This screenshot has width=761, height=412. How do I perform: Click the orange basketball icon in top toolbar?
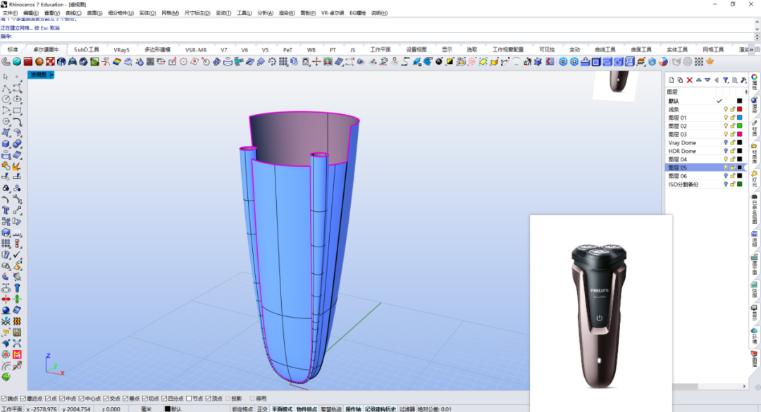click(x=39, y=62)
